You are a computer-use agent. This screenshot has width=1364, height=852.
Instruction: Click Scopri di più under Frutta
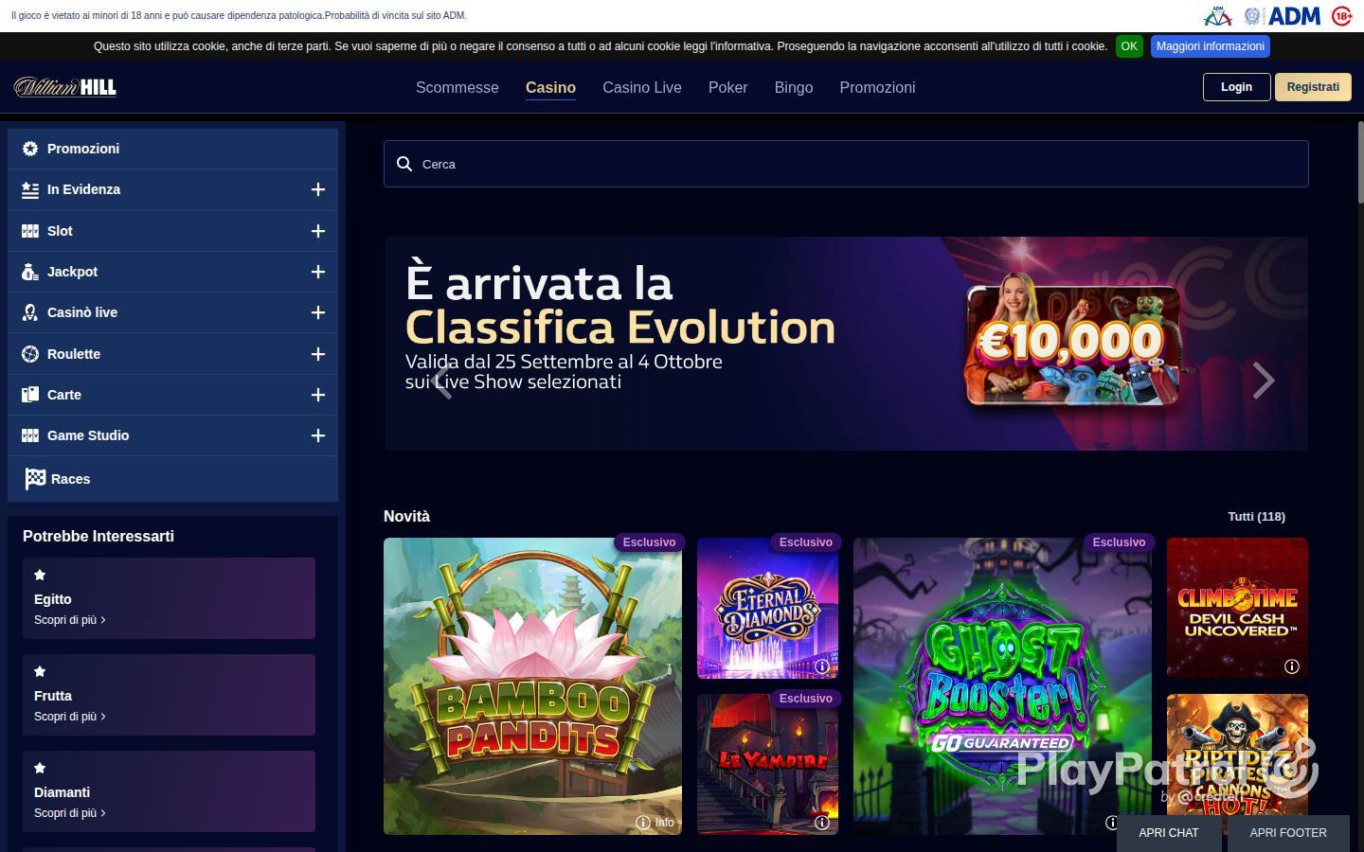69,717
